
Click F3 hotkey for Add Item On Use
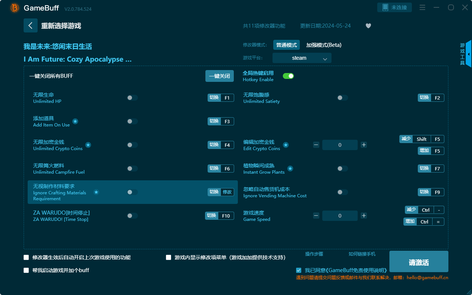click(x=221, y=121)
